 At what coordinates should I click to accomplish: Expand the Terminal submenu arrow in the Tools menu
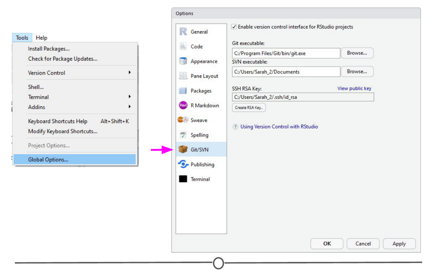[130, 97]
